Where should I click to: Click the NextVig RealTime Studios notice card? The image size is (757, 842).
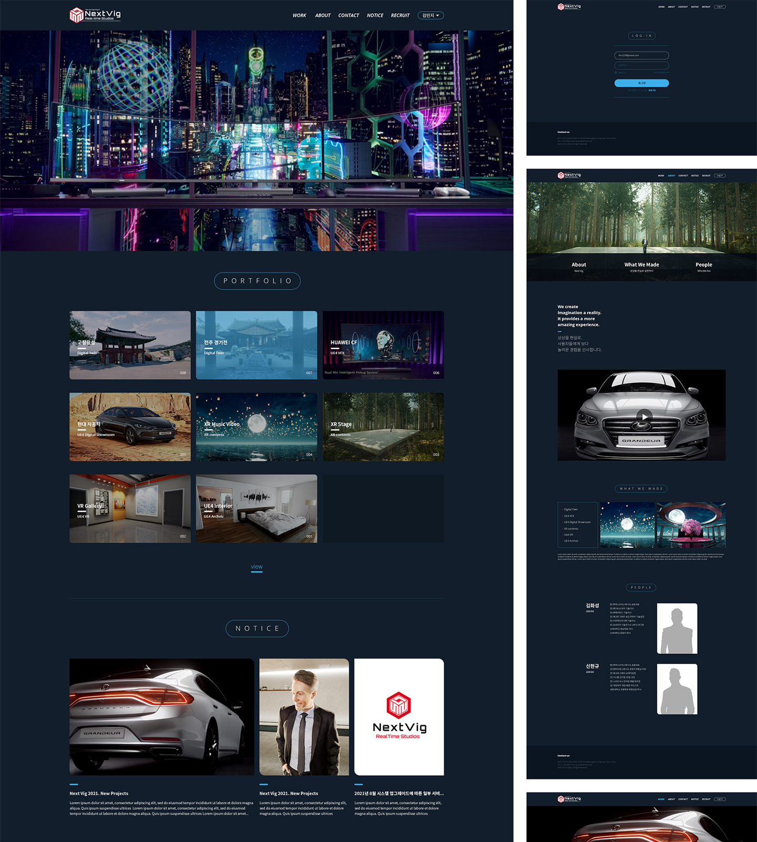399,717
